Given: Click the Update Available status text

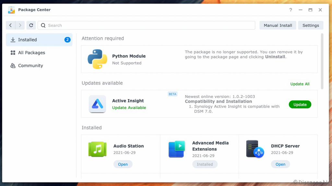Looking at the screenshot, I should [129, 108].
